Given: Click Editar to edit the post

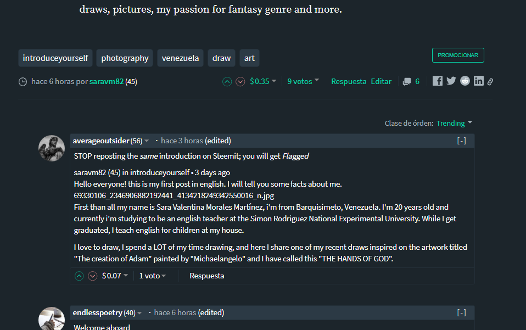Looking at the screenshot, I should tap(381, 81).
